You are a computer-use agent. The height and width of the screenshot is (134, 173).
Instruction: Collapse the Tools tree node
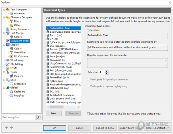(x=4, y=72)
